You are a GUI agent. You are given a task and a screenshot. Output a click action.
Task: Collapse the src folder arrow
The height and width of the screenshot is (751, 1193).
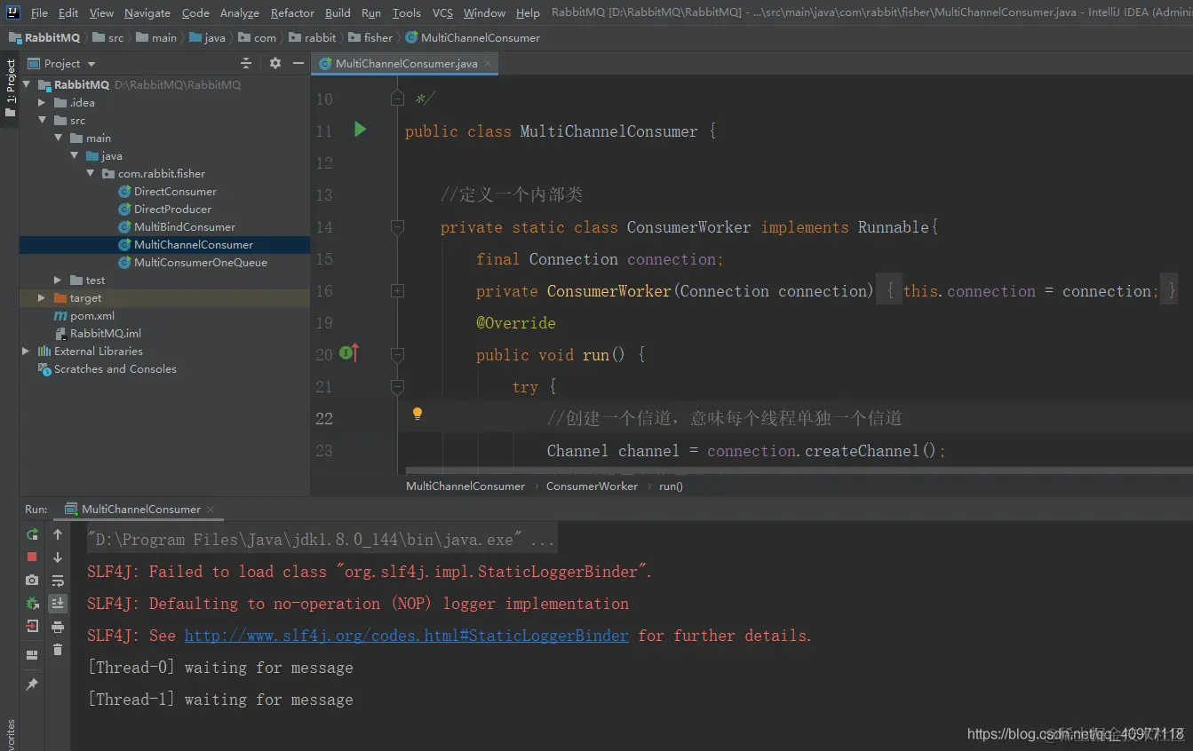42,121
